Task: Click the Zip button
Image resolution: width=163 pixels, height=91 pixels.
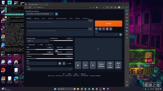Action: click(93, 65)
